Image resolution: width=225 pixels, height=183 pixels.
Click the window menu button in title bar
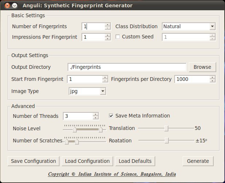pyautogui.click(x=15, y=5)
